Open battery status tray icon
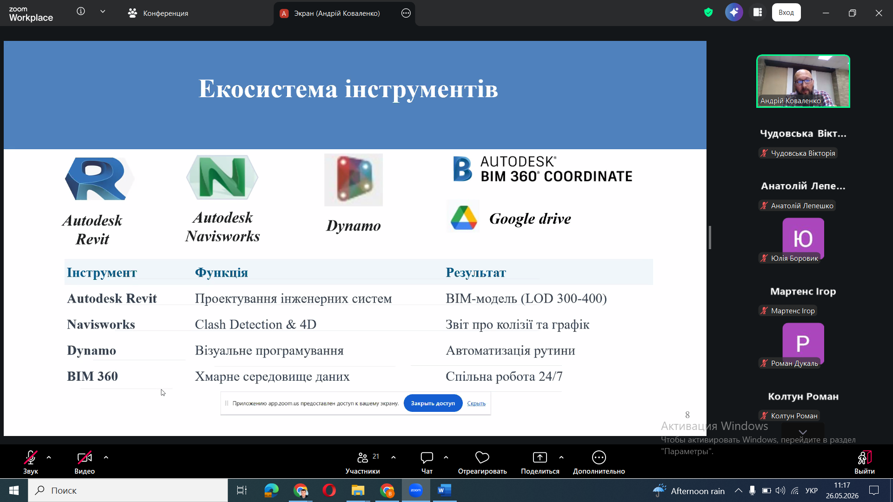Viewport: 893px width, 502px height. 766,491
